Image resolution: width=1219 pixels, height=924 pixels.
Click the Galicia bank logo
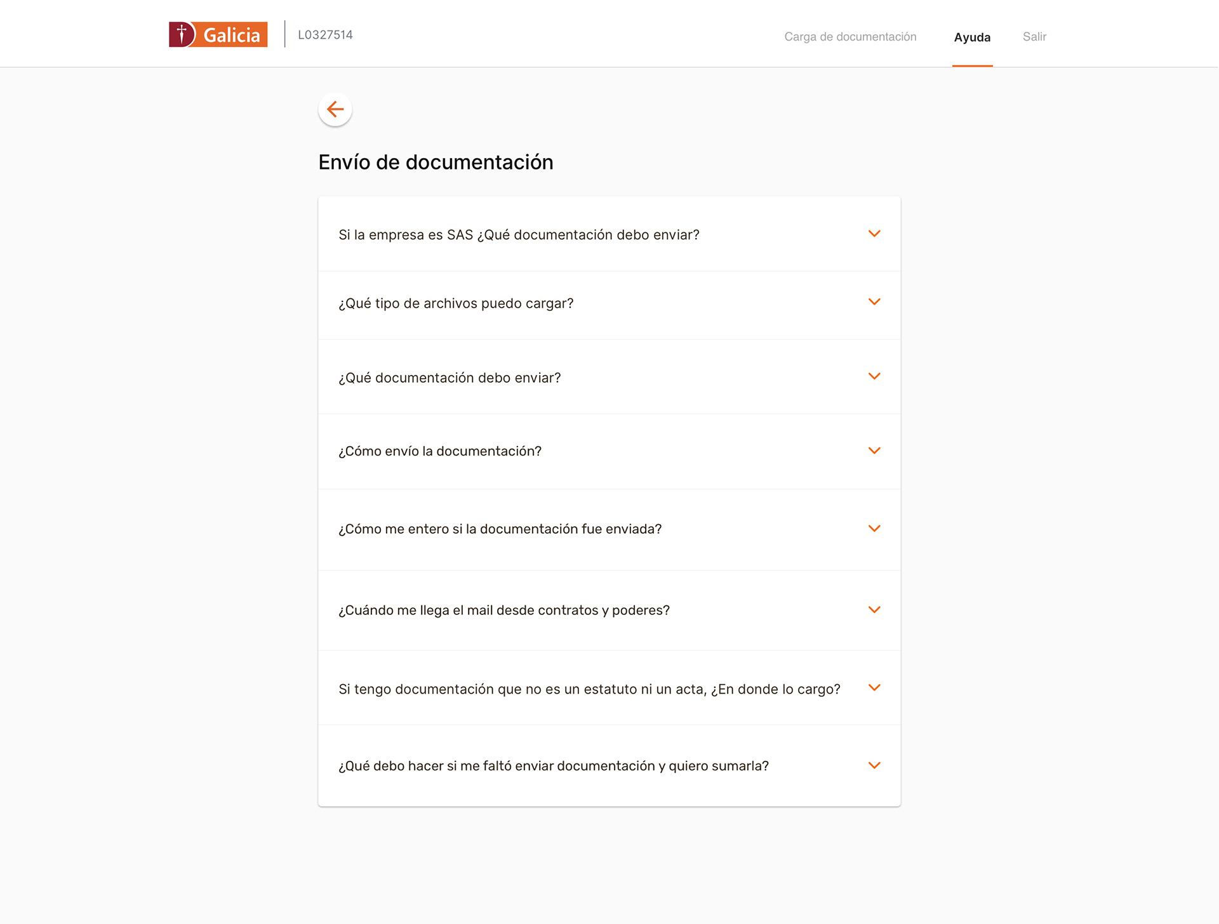pos(218,34)
